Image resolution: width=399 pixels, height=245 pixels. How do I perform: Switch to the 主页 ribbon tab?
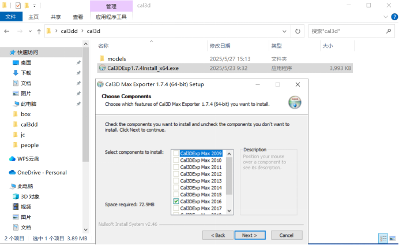33,17
